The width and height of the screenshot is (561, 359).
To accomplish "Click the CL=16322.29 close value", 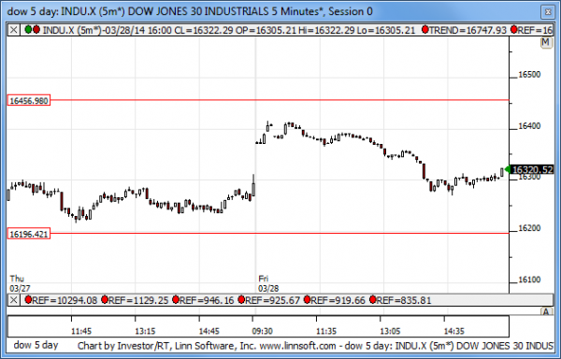I will [204, 31].
